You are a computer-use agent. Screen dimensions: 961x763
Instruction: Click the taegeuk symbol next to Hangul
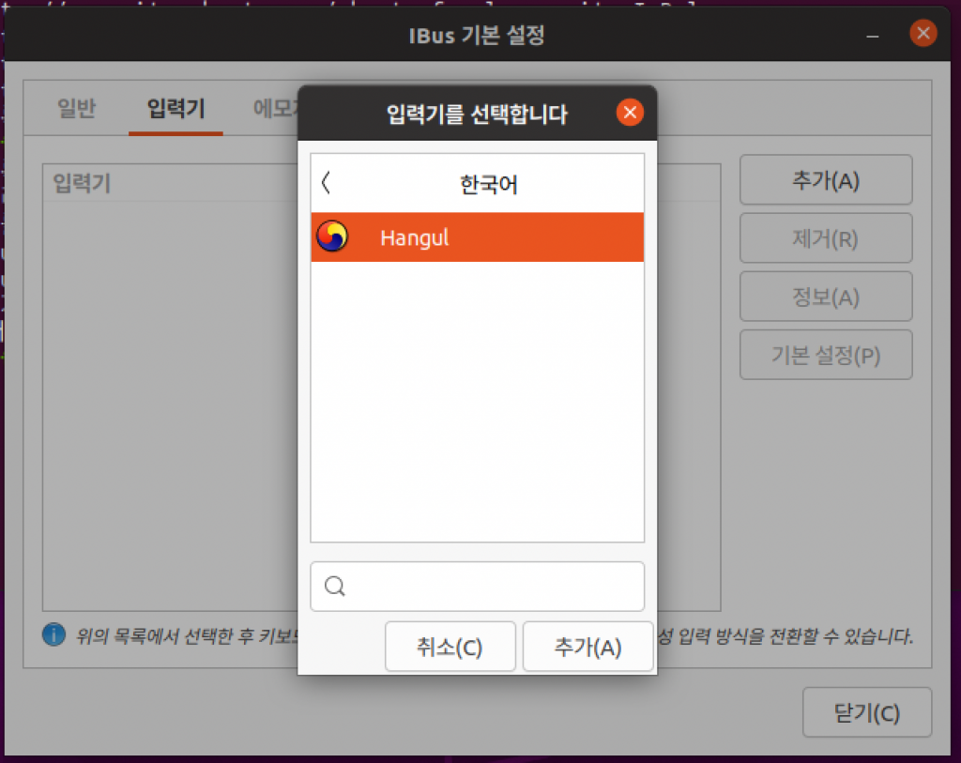coord(333,237)
